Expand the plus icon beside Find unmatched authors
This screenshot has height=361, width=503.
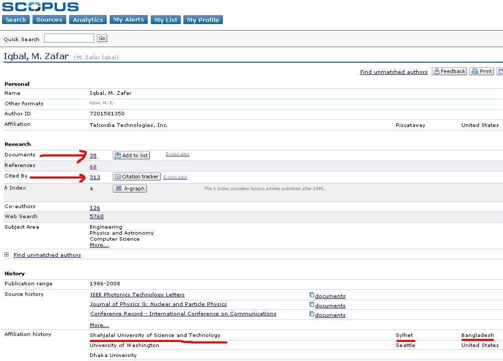7,254
